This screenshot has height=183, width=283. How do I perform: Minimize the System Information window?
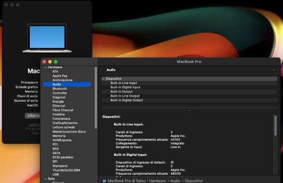pyautogui.click(x=50, y=62)
